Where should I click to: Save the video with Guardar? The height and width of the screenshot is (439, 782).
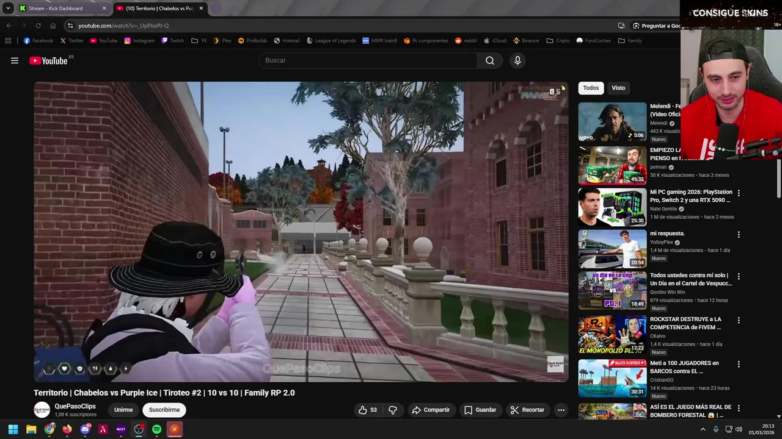pyautogui.click(x=480, y=410)
